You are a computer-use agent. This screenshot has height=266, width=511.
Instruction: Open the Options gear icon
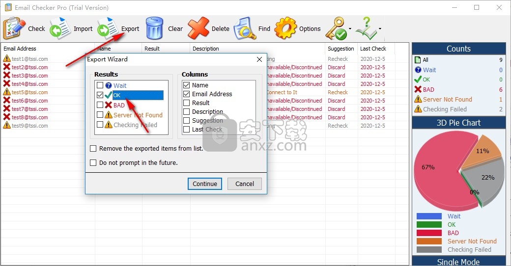pyautogui.click(x=285, y=28)
